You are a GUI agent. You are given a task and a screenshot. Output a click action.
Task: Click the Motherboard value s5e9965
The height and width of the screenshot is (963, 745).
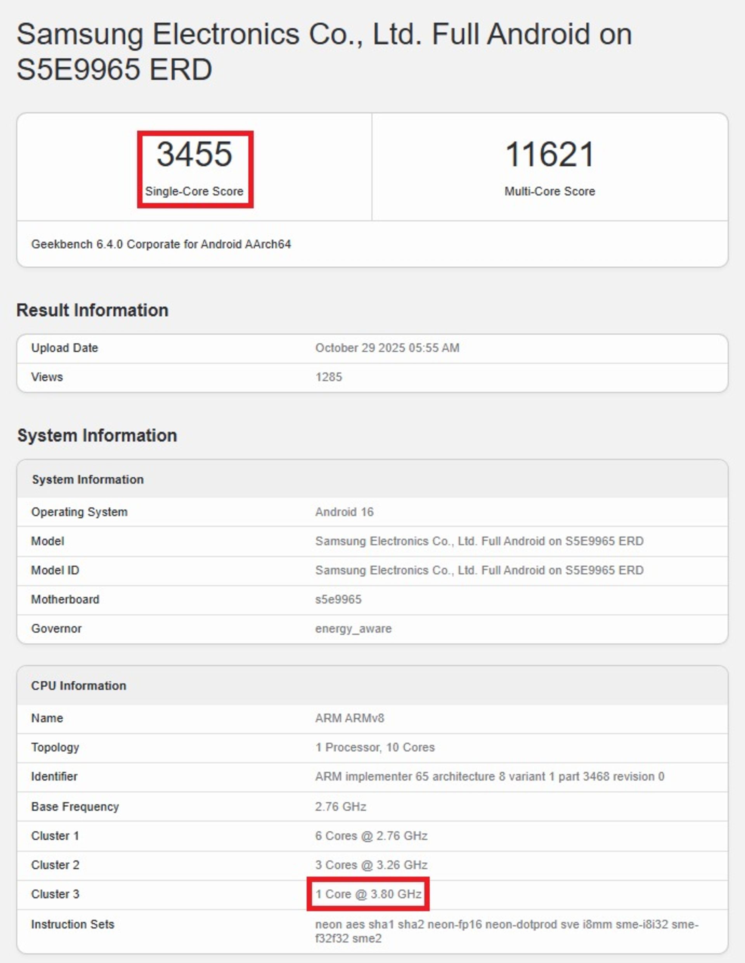338,599
